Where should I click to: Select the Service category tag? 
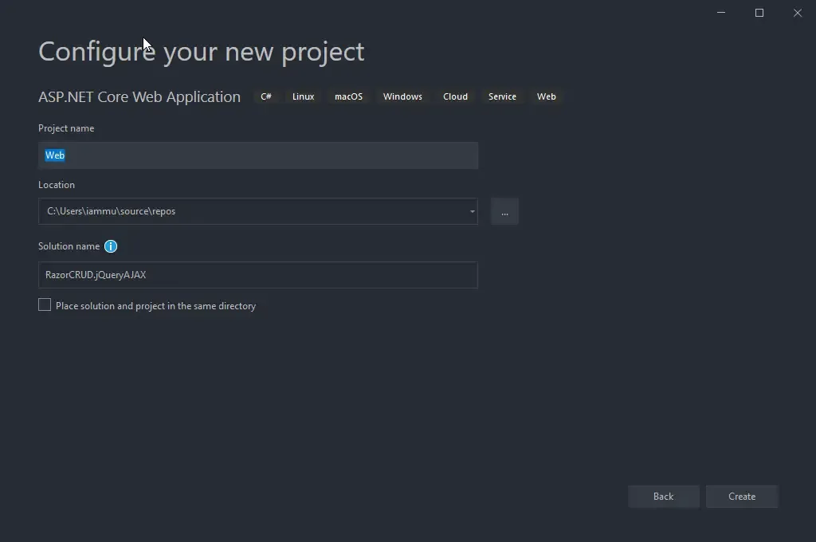[502, 96]
